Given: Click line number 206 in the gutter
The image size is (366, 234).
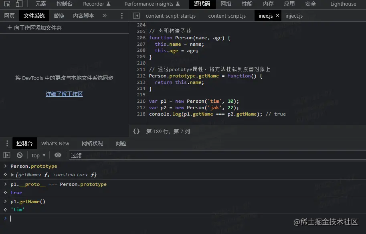Looking at the screenshot, I should pos(141,38).
